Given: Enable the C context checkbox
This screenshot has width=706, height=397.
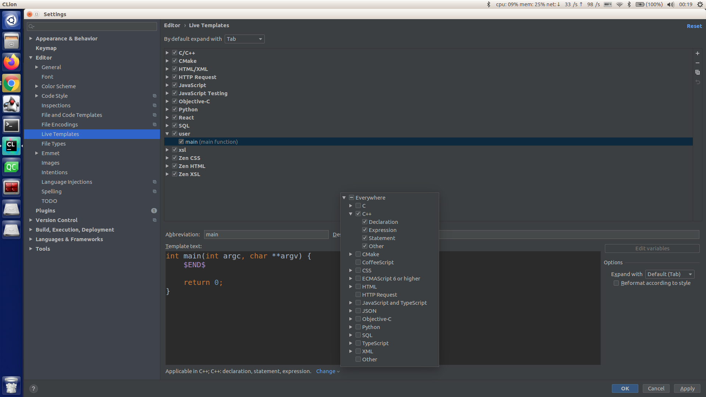Looking at the screenshot, I should 358,206.
